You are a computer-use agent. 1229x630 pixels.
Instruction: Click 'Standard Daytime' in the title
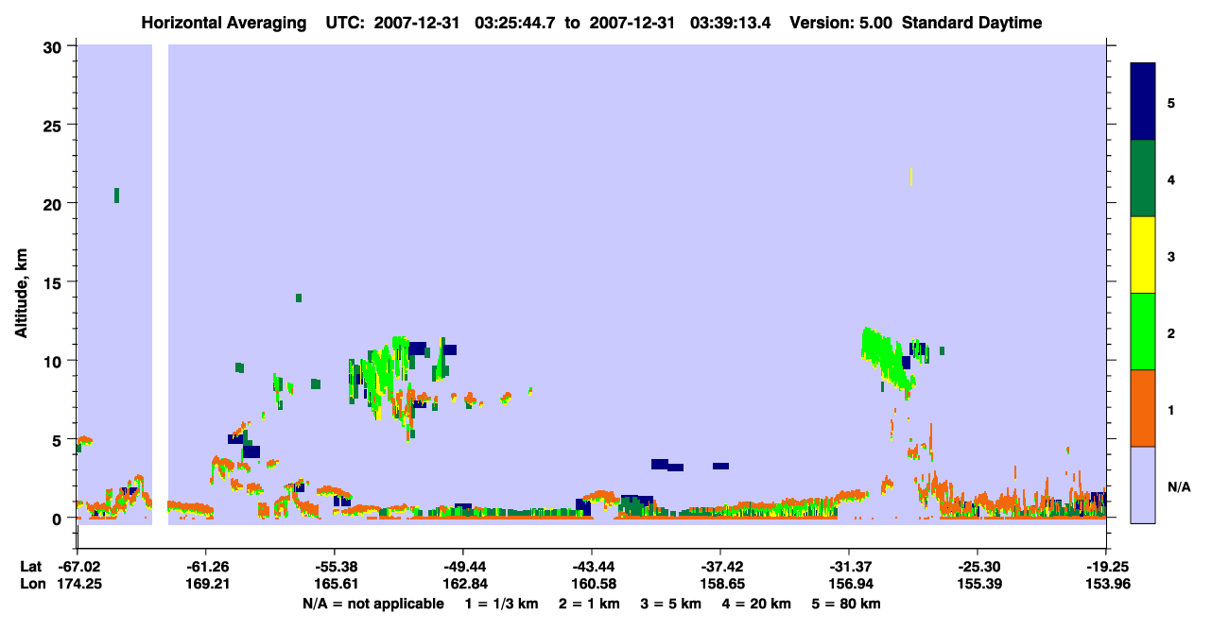coord(972,23)
